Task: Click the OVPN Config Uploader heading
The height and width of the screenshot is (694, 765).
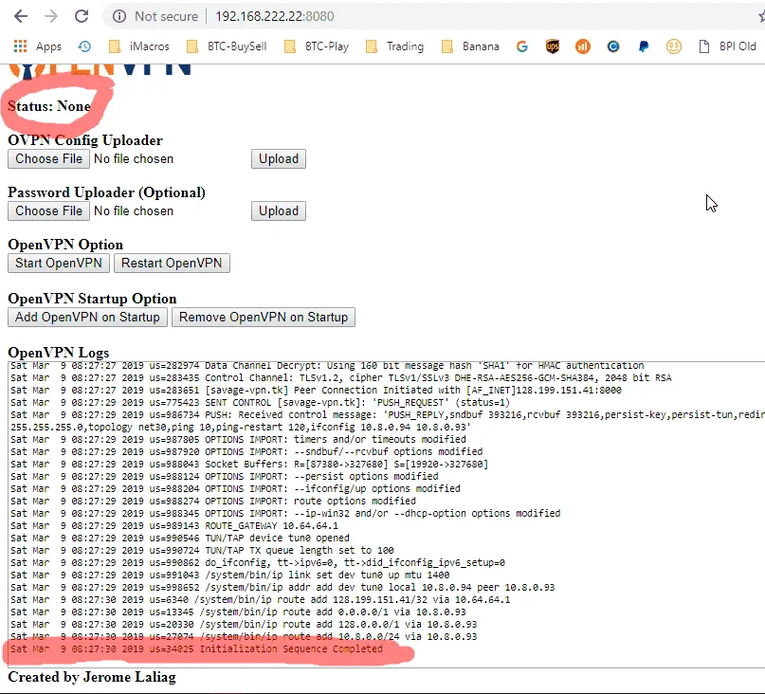Action: pos(85,140)
